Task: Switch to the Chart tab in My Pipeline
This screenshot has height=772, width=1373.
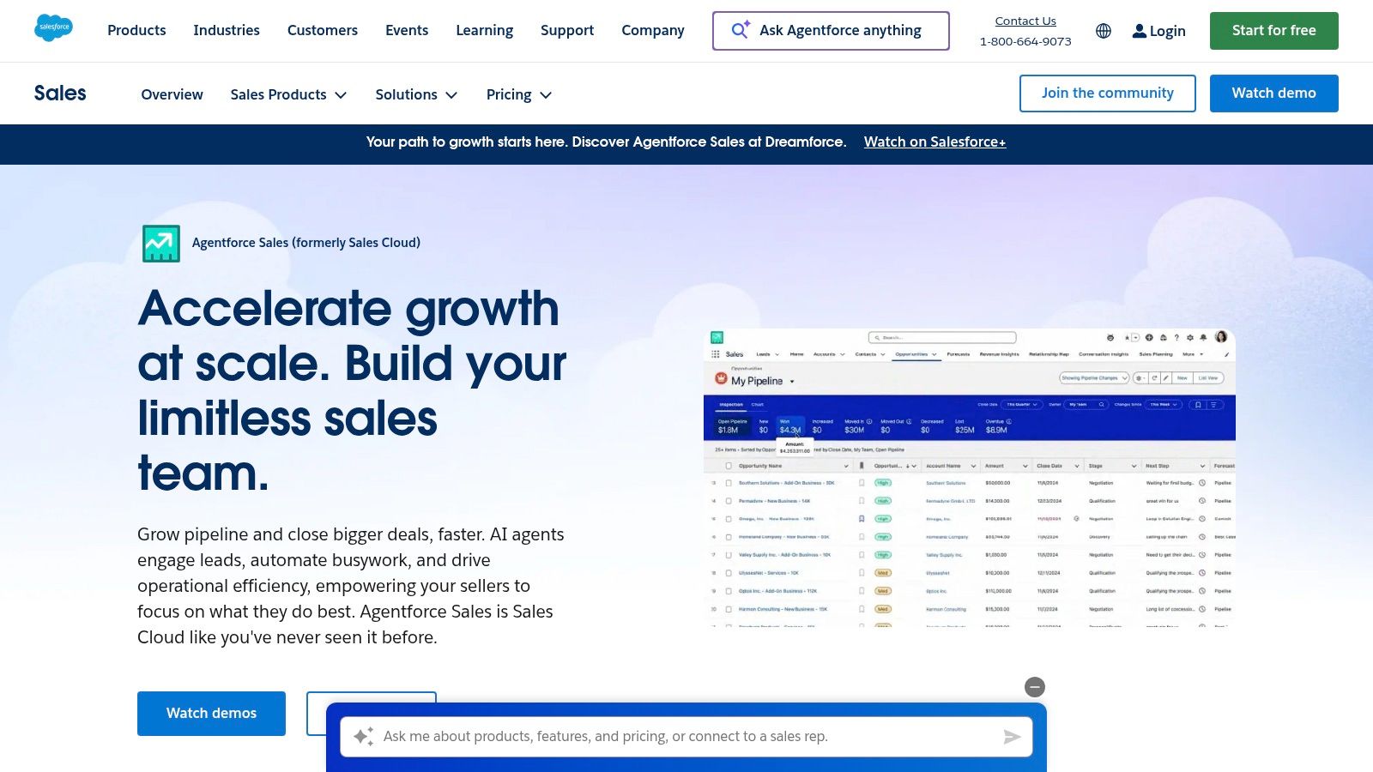Action: point(758,405)
